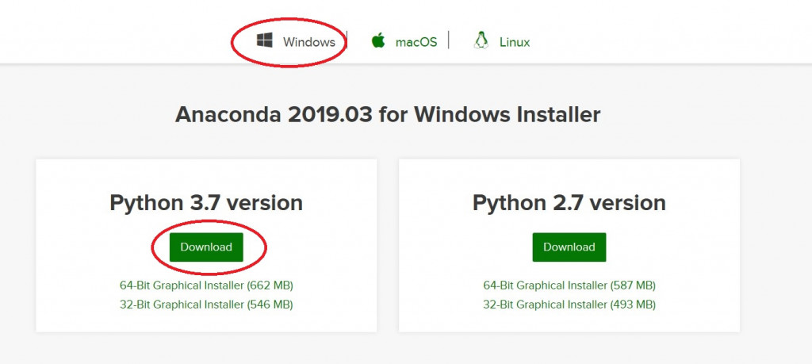Switch to the Windows tab label
Screen dimensions: 812x364
pos(308,42)
